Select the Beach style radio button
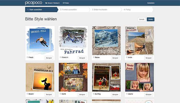The width and height of the screenshot is (180, 103). tap(27, 94)
